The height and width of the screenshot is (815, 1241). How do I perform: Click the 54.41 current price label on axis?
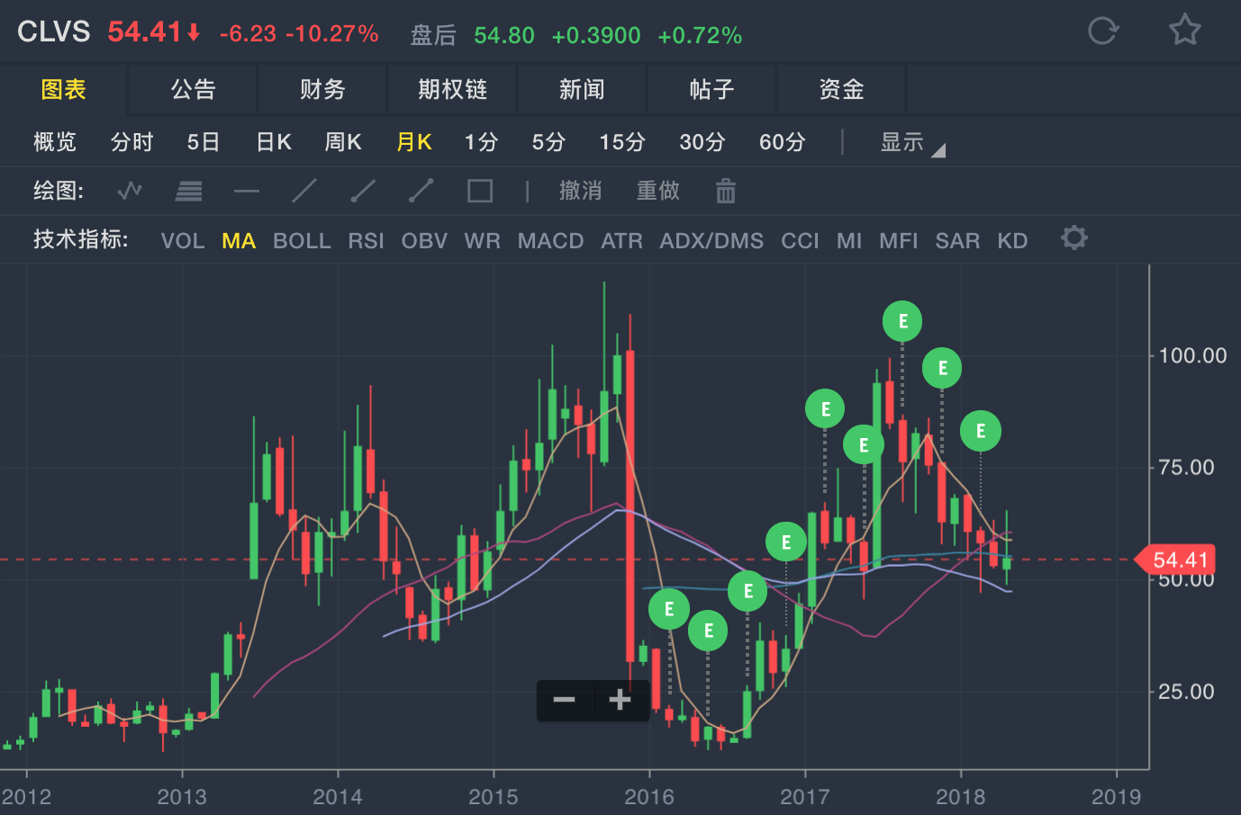coord(1176,560)
